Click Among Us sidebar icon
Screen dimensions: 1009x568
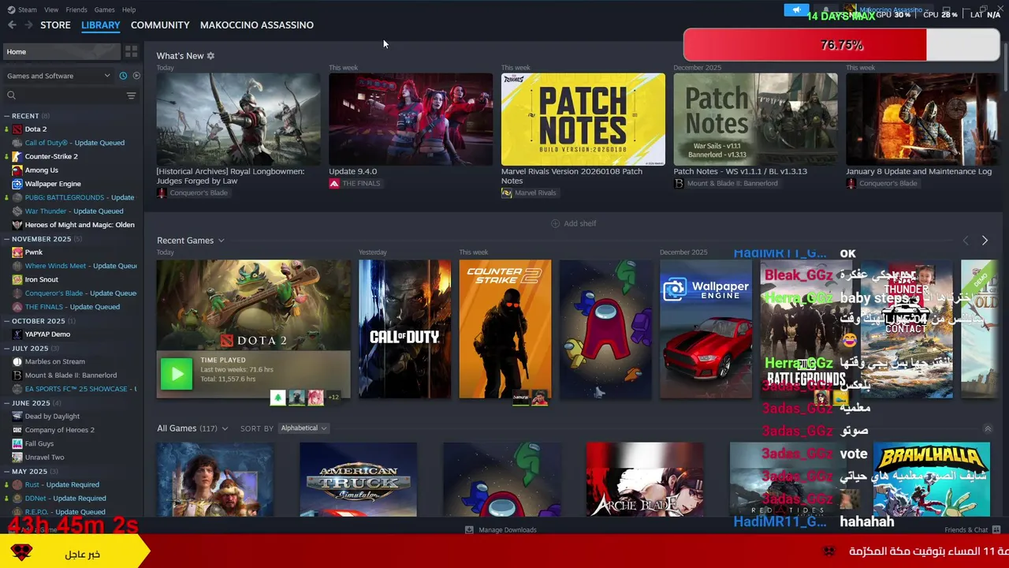click(17, 170)
